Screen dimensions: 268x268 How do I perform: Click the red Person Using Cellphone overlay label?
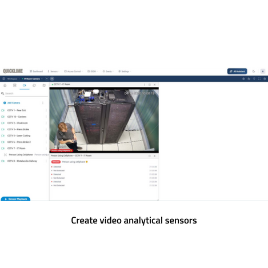point(62,150)
